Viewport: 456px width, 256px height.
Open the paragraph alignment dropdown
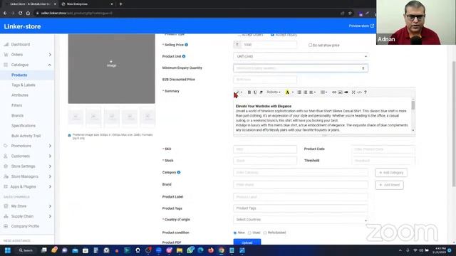pos(313,92)
